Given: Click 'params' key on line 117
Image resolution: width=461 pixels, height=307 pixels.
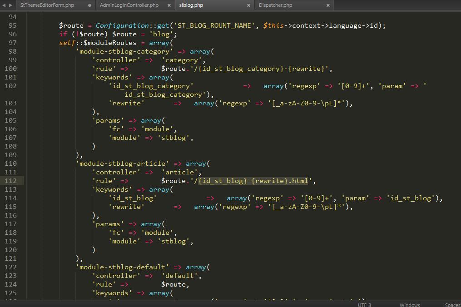Looking at the screenshot, I should click(x=108, y=224).
